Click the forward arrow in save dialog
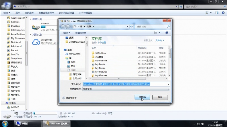Screen dimensions: 227x127 click(68, 27)
